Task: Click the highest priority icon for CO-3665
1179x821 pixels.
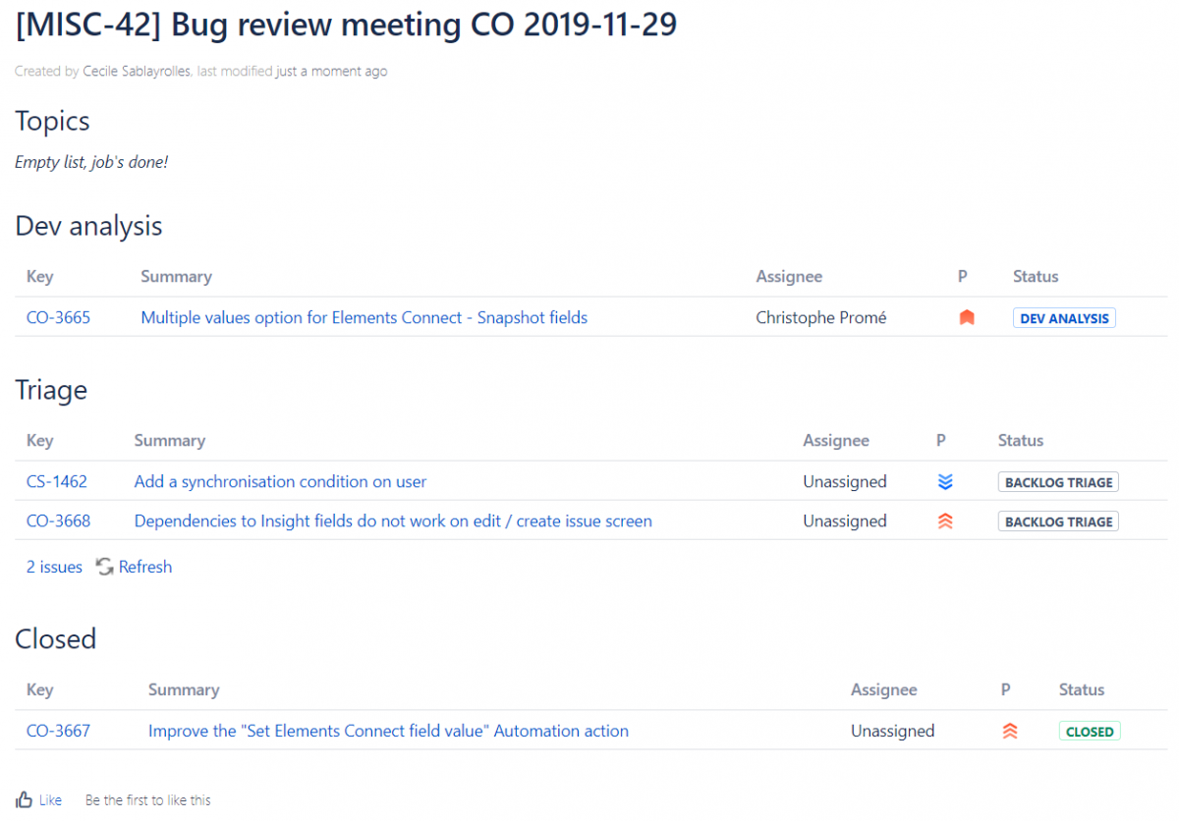Action: (966, 316)
